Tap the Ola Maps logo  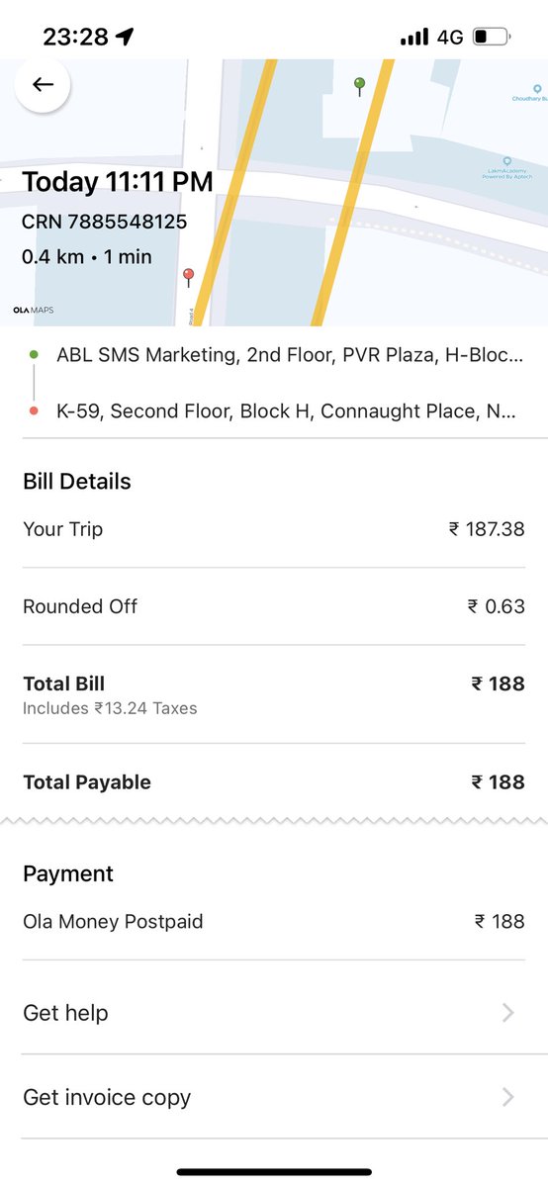tap(33, 310)
